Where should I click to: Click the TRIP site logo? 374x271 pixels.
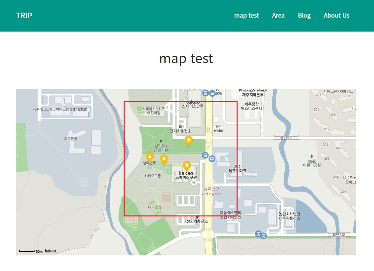pos(24,16)
